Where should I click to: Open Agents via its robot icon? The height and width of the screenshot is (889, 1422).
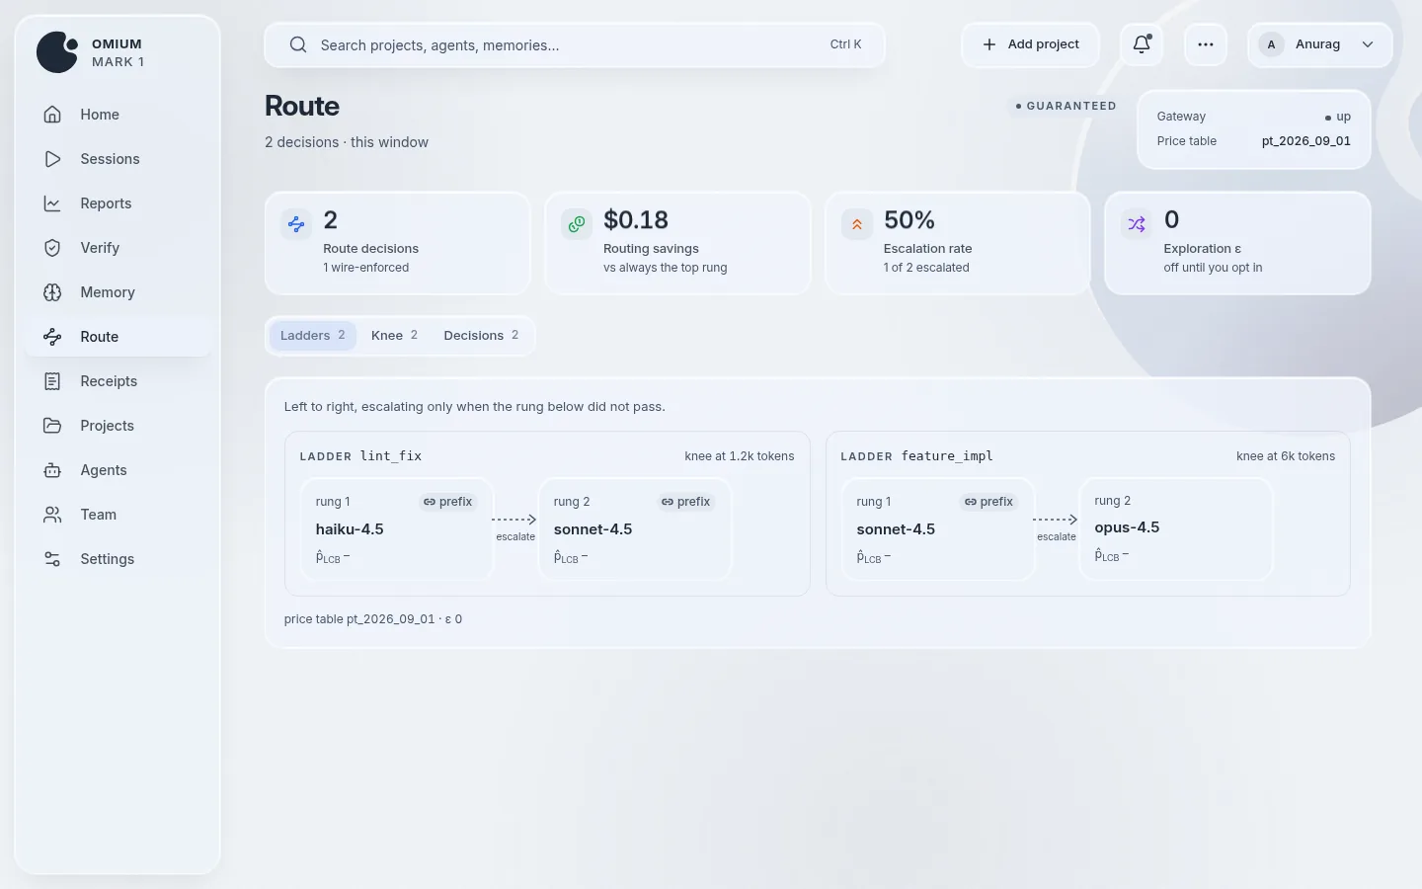click(52, 470)
